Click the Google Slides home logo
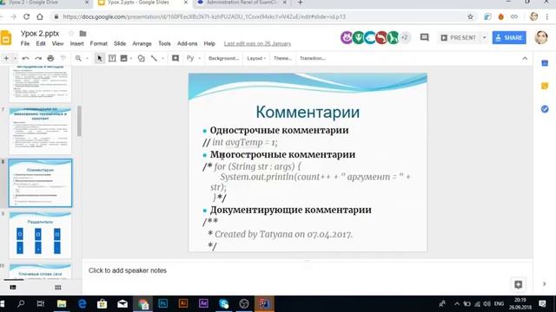The height and width of the screenshot is (312, 556). 6,38
